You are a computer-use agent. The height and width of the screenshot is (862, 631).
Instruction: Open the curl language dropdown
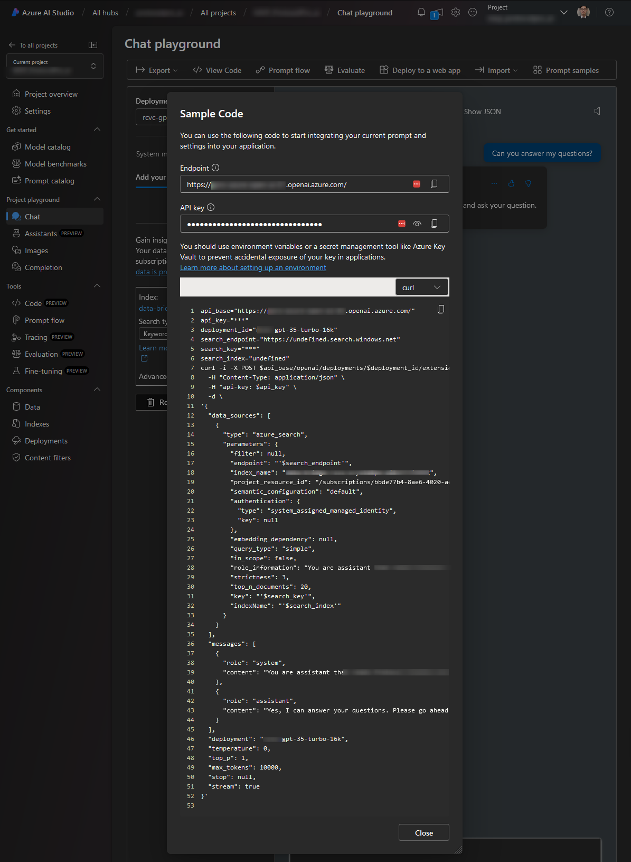click(x=422, y=288)
